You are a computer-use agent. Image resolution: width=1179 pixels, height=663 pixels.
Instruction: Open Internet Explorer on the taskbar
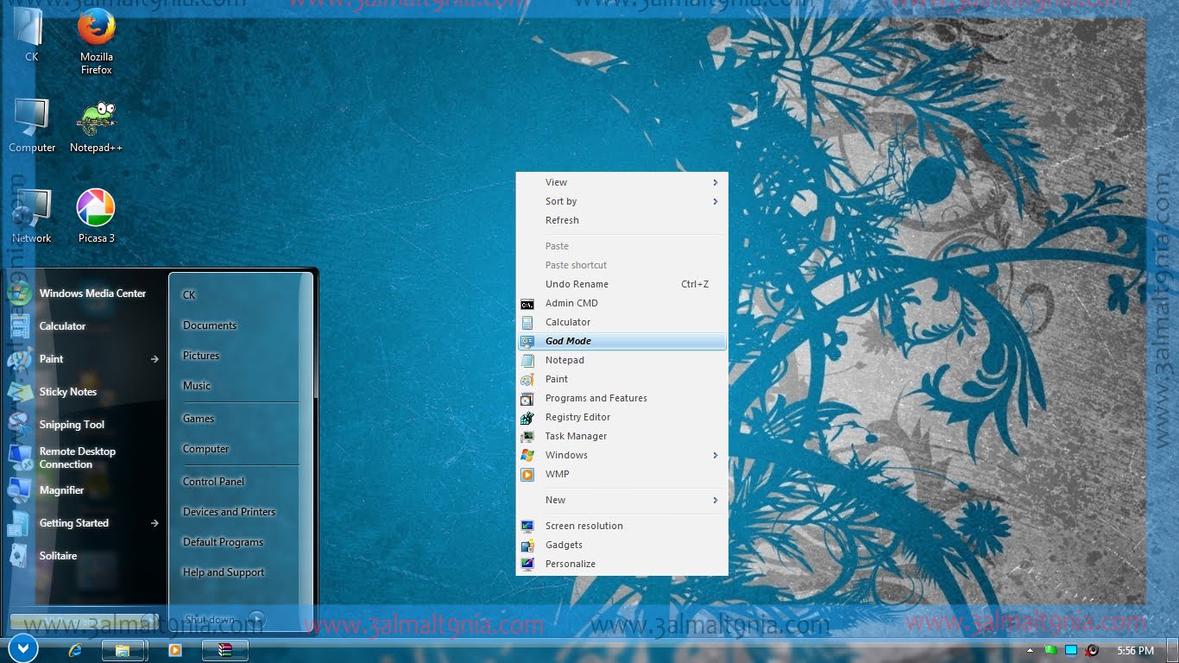click(x=74, y=650)
